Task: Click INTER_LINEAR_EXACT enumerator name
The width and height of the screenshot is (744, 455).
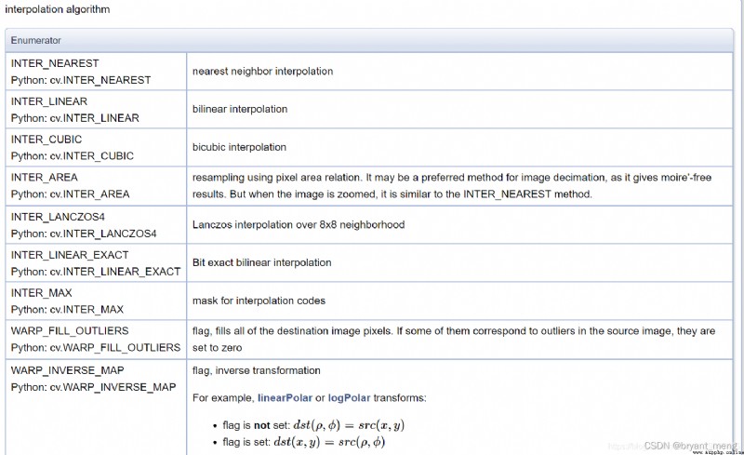Action: coord(70,255)
